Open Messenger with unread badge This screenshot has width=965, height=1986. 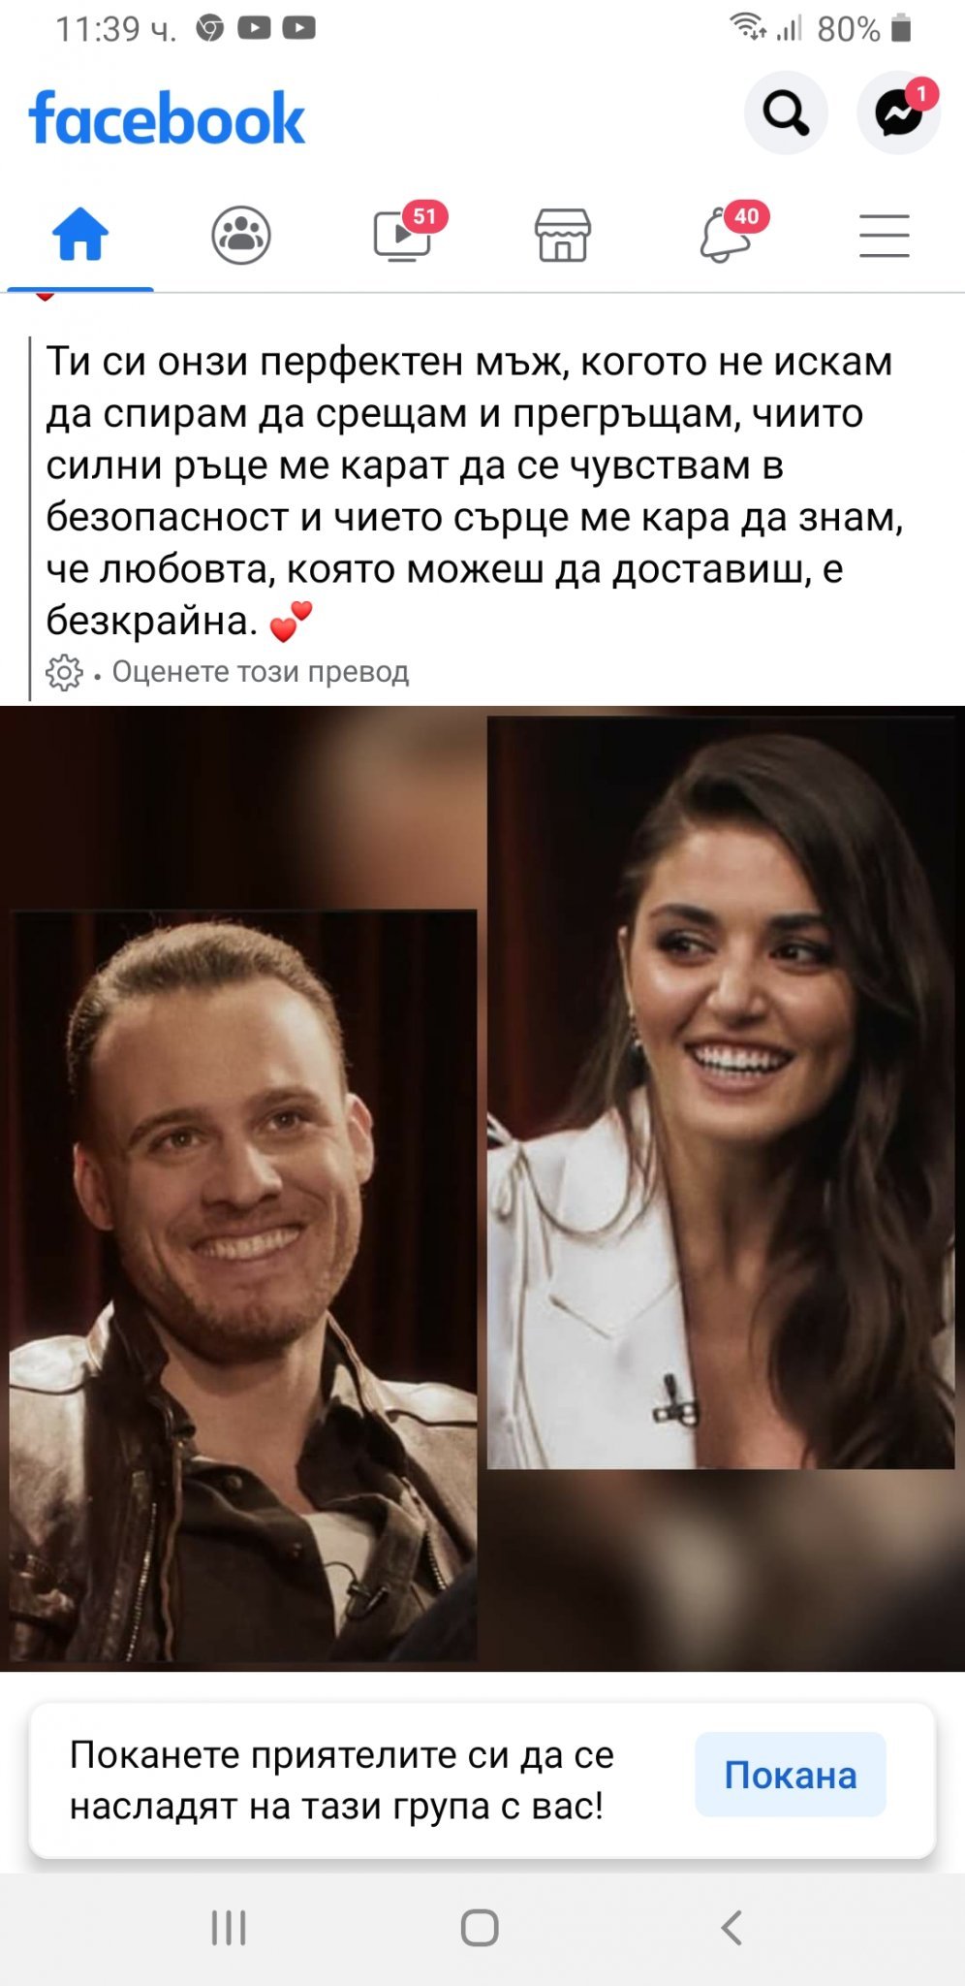coord(899,113)
